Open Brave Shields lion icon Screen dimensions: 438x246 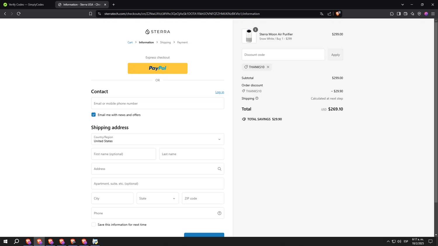338,13
